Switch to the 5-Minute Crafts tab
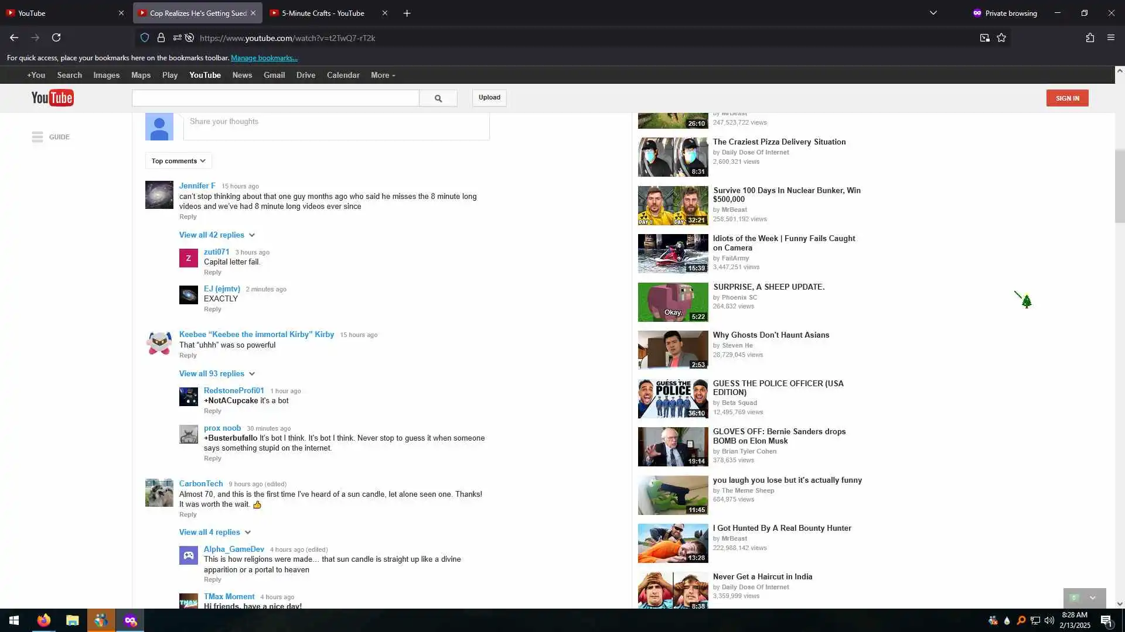The width and height of the screenshot is (1125, 632). click(x=322, y=13)
